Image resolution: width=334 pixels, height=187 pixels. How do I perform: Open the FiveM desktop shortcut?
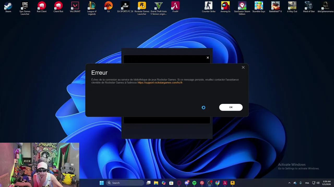tap(175, 7)
